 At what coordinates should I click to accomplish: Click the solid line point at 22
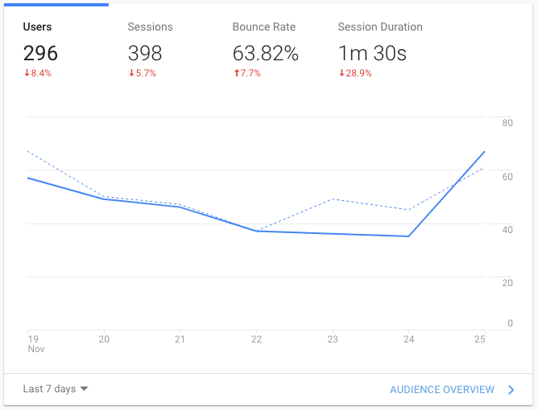click(x=256, y=231)
